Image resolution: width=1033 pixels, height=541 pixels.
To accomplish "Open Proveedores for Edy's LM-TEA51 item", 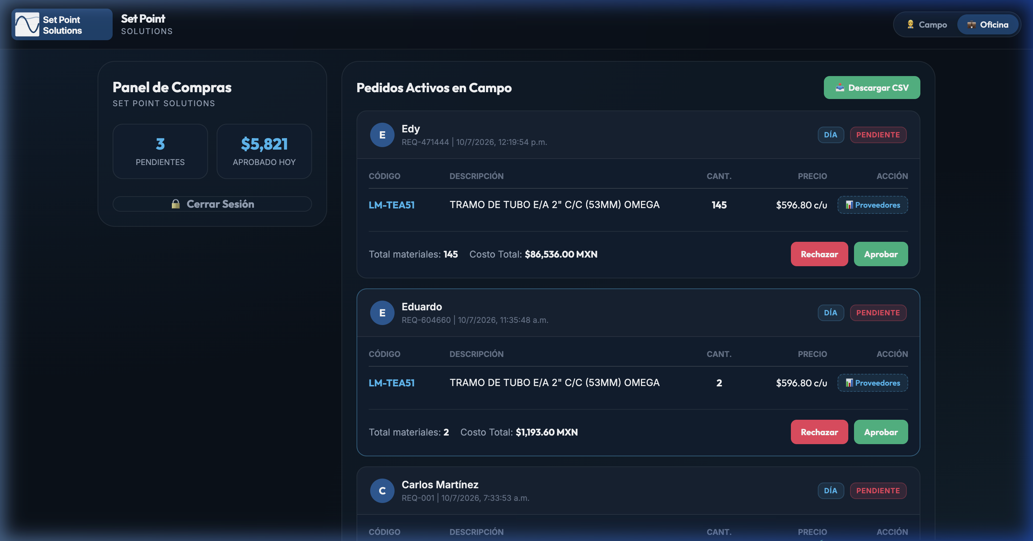I will click(x=873, y=205).
